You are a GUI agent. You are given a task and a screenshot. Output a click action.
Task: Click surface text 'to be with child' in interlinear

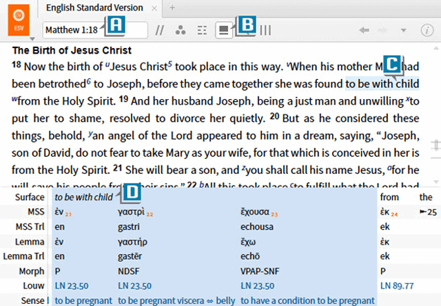tap(84, 197)
